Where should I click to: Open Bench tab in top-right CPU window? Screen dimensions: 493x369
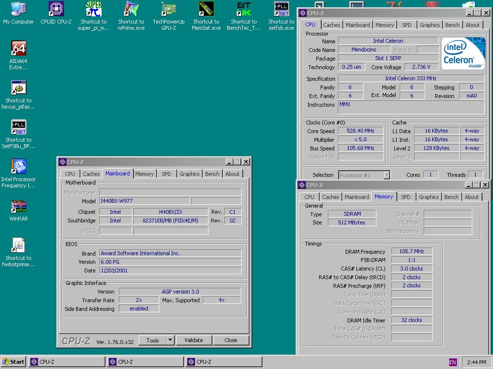(453, 25)
